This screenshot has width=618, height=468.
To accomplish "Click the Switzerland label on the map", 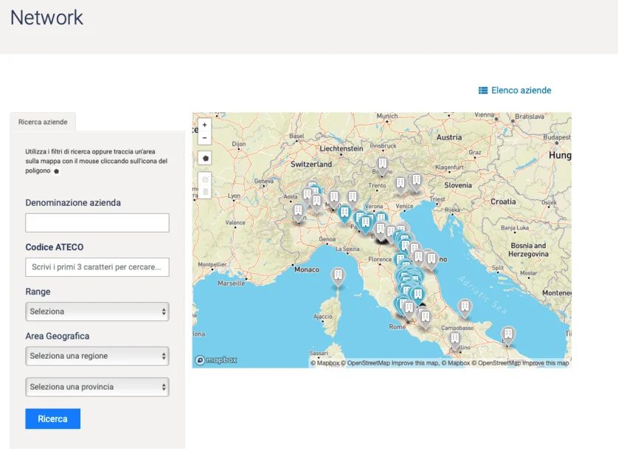I will [x=311, y=164].
